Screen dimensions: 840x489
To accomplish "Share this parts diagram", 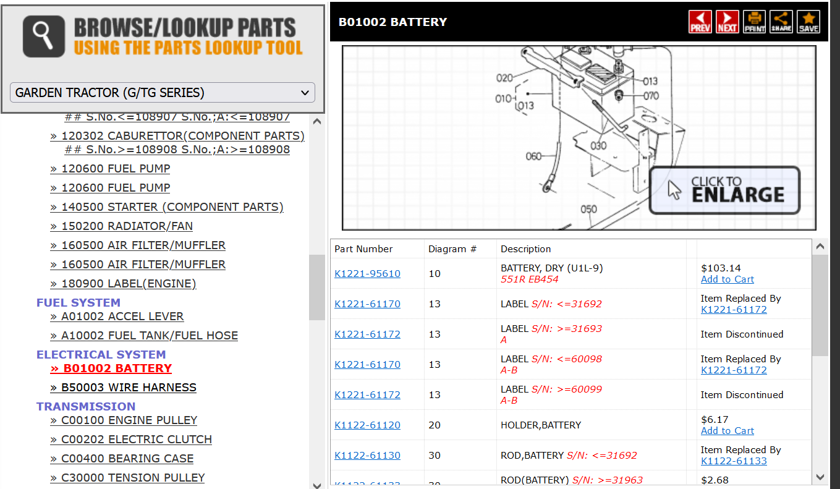I will [x=781, y=22].
